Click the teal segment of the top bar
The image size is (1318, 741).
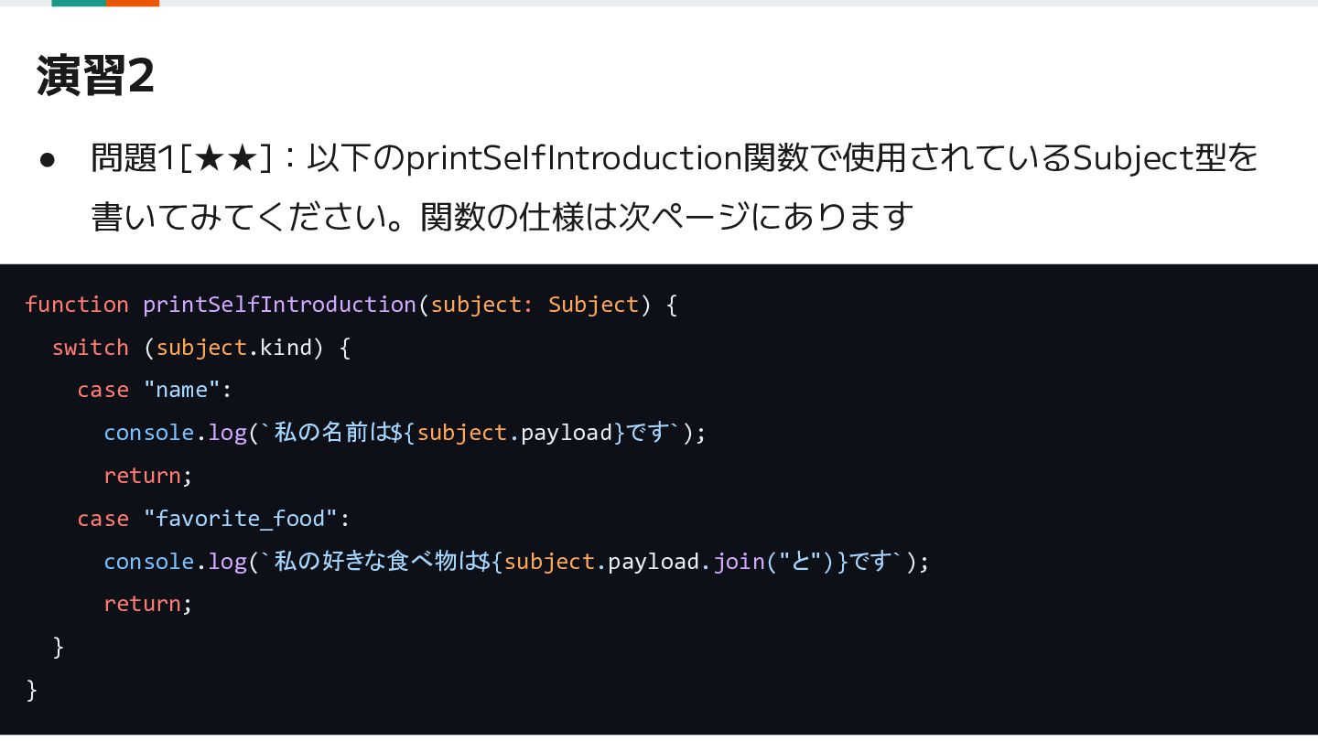pos(79,3)
